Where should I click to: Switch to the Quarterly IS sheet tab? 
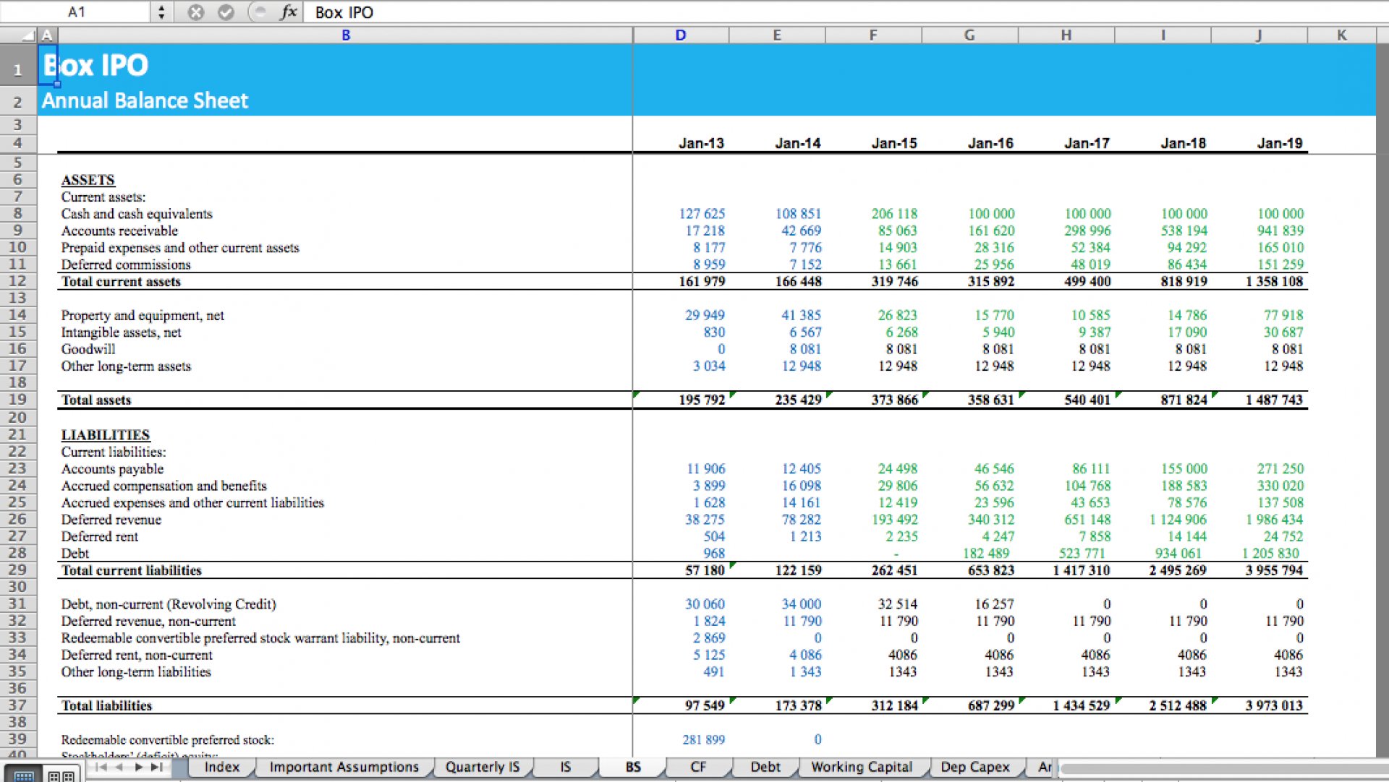[x=482, y=767]
